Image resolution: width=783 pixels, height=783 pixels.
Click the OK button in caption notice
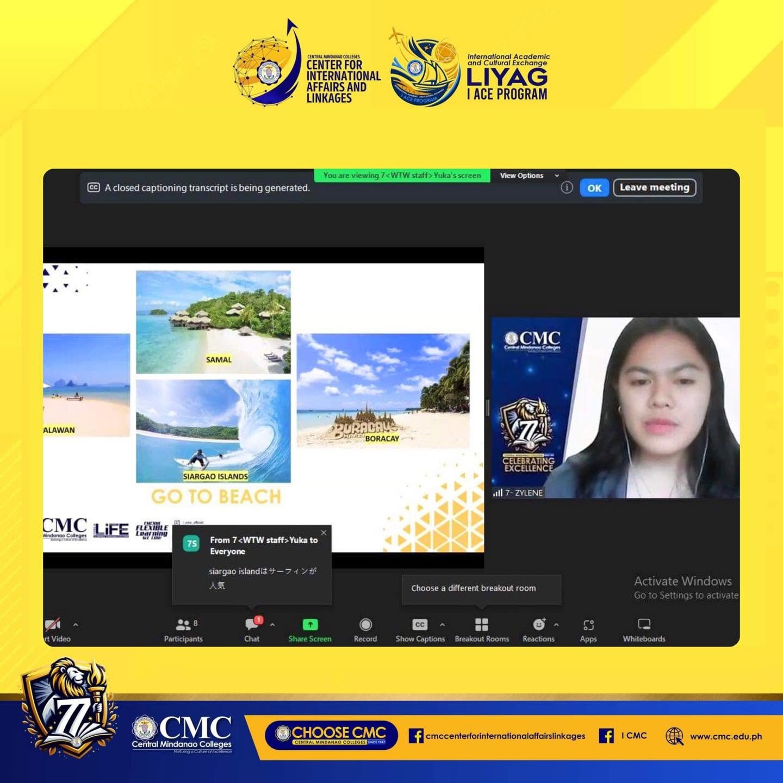click(x=594, y=188)
